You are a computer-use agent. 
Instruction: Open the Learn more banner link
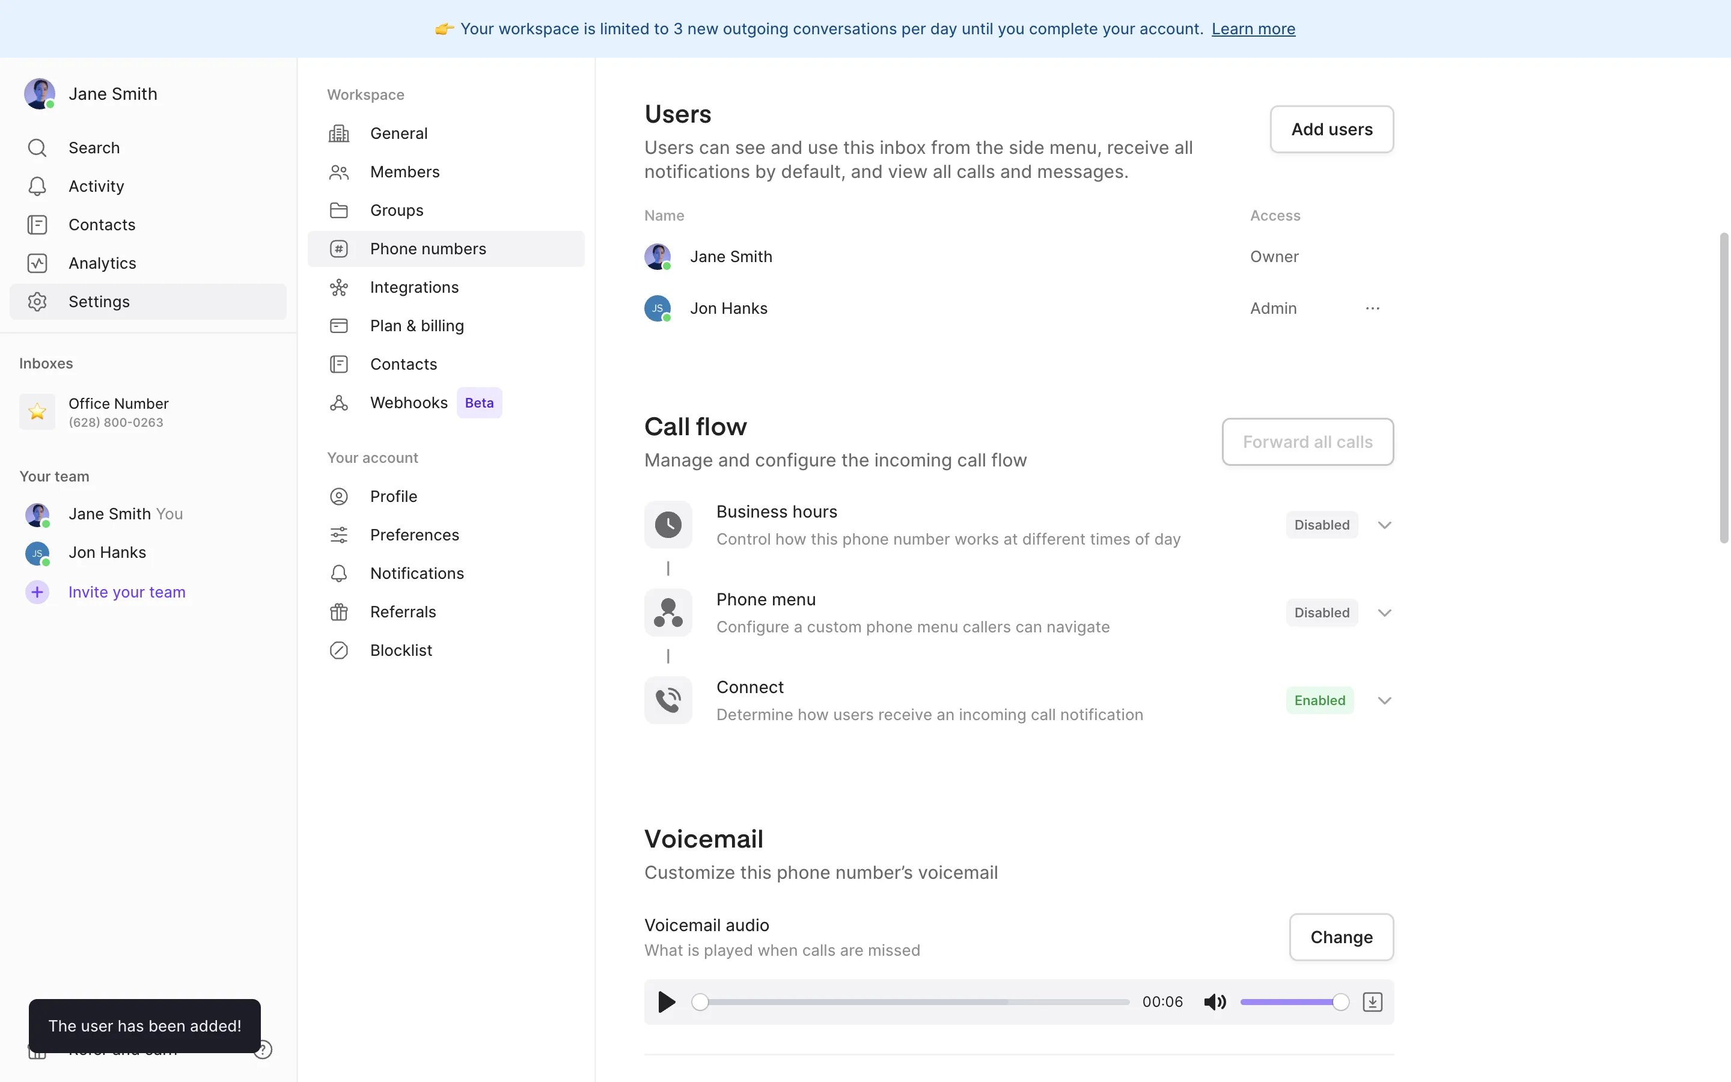[x=1253, y=29]
